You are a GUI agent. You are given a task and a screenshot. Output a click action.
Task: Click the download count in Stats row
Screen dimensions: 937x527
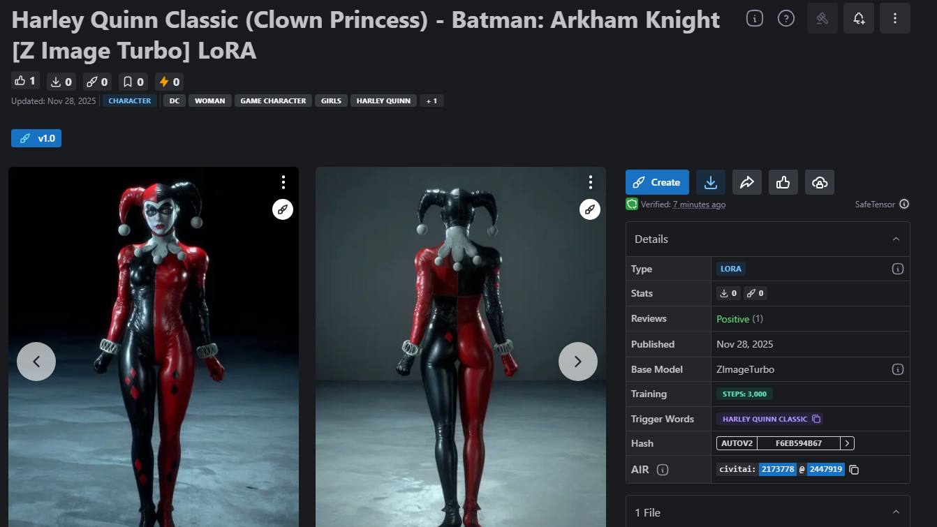[x=728, y=293]
